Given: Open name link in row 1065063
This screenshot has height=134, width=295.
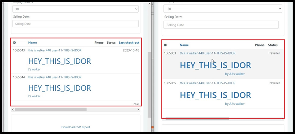Looking at the screenshot, I should pyautogui.click(x=207, y=53).
